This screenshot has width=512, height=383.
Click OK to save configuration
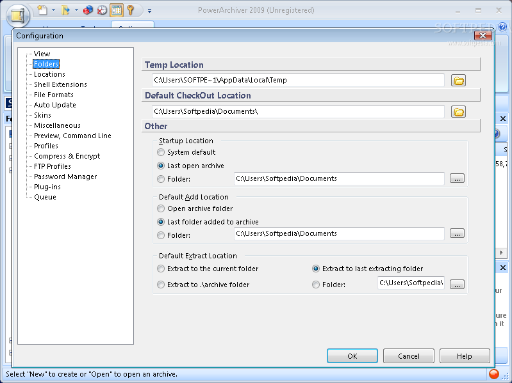[x=352, y=356]
